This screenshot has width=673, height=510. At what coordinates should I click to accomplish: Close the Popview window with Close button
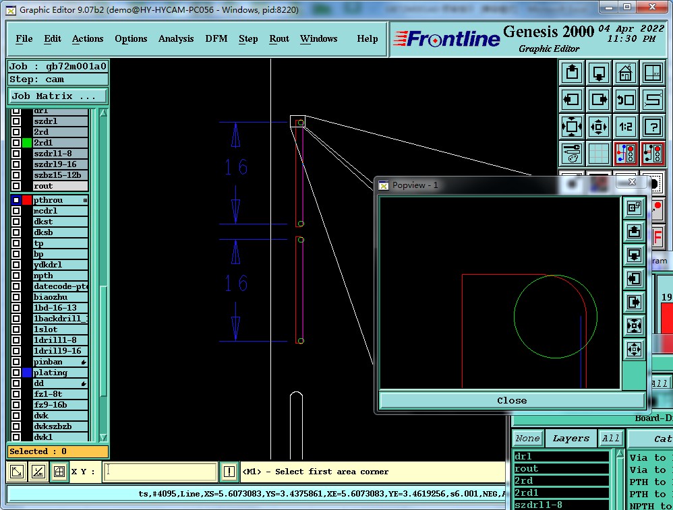coord(511,400)
